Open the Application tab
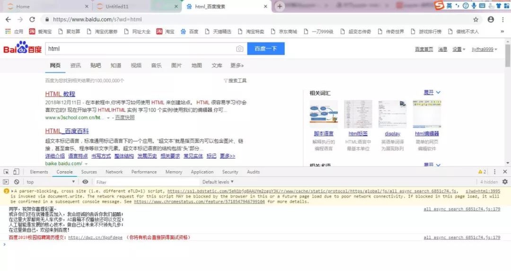Viewport: 511px width, 271px height. pos(202,172)
